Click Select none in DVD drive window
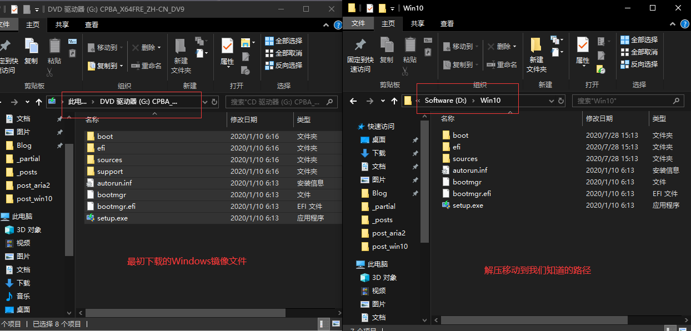The image size is (691, 331). pyautogui.click(x=284, y=53)
